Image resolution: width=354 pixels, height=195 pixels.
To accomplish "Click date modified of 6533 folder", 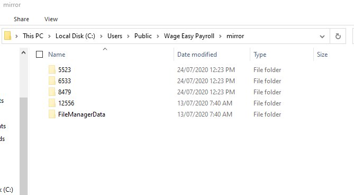I will point(206,81).
